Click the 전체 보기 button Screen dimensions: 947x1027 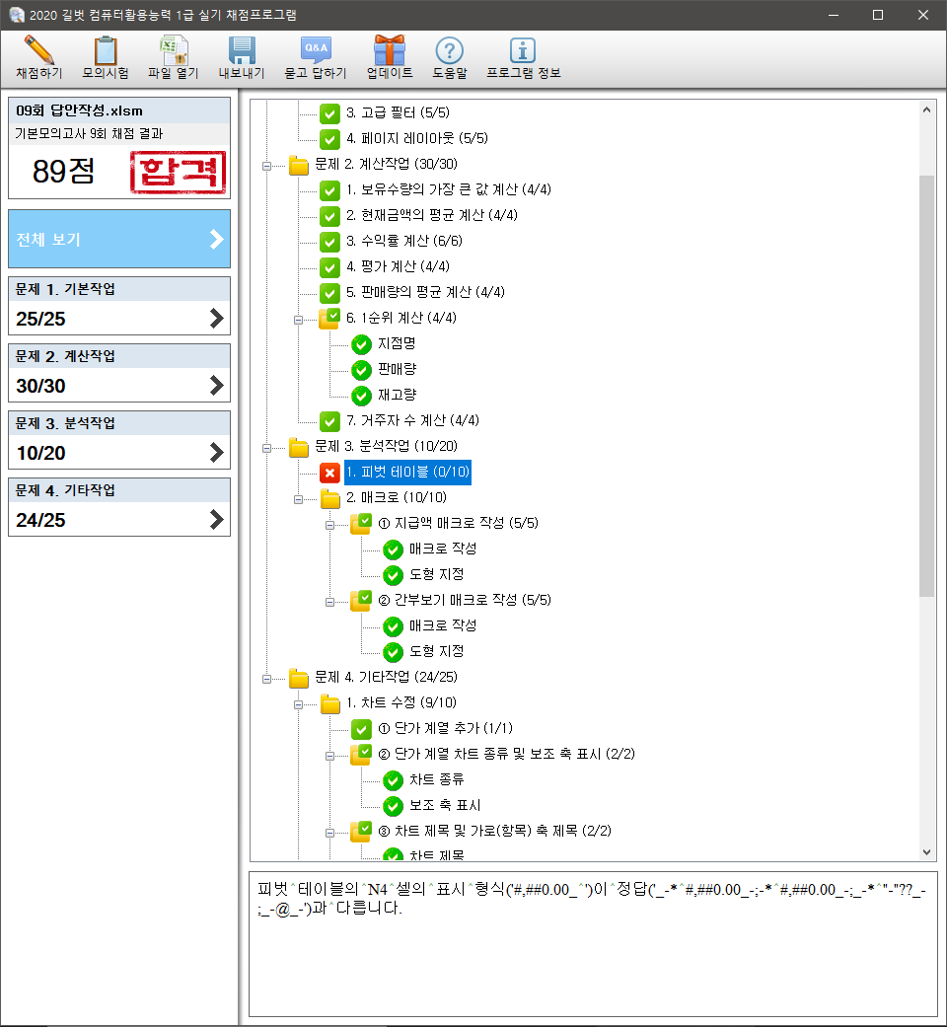click(119, 239)
